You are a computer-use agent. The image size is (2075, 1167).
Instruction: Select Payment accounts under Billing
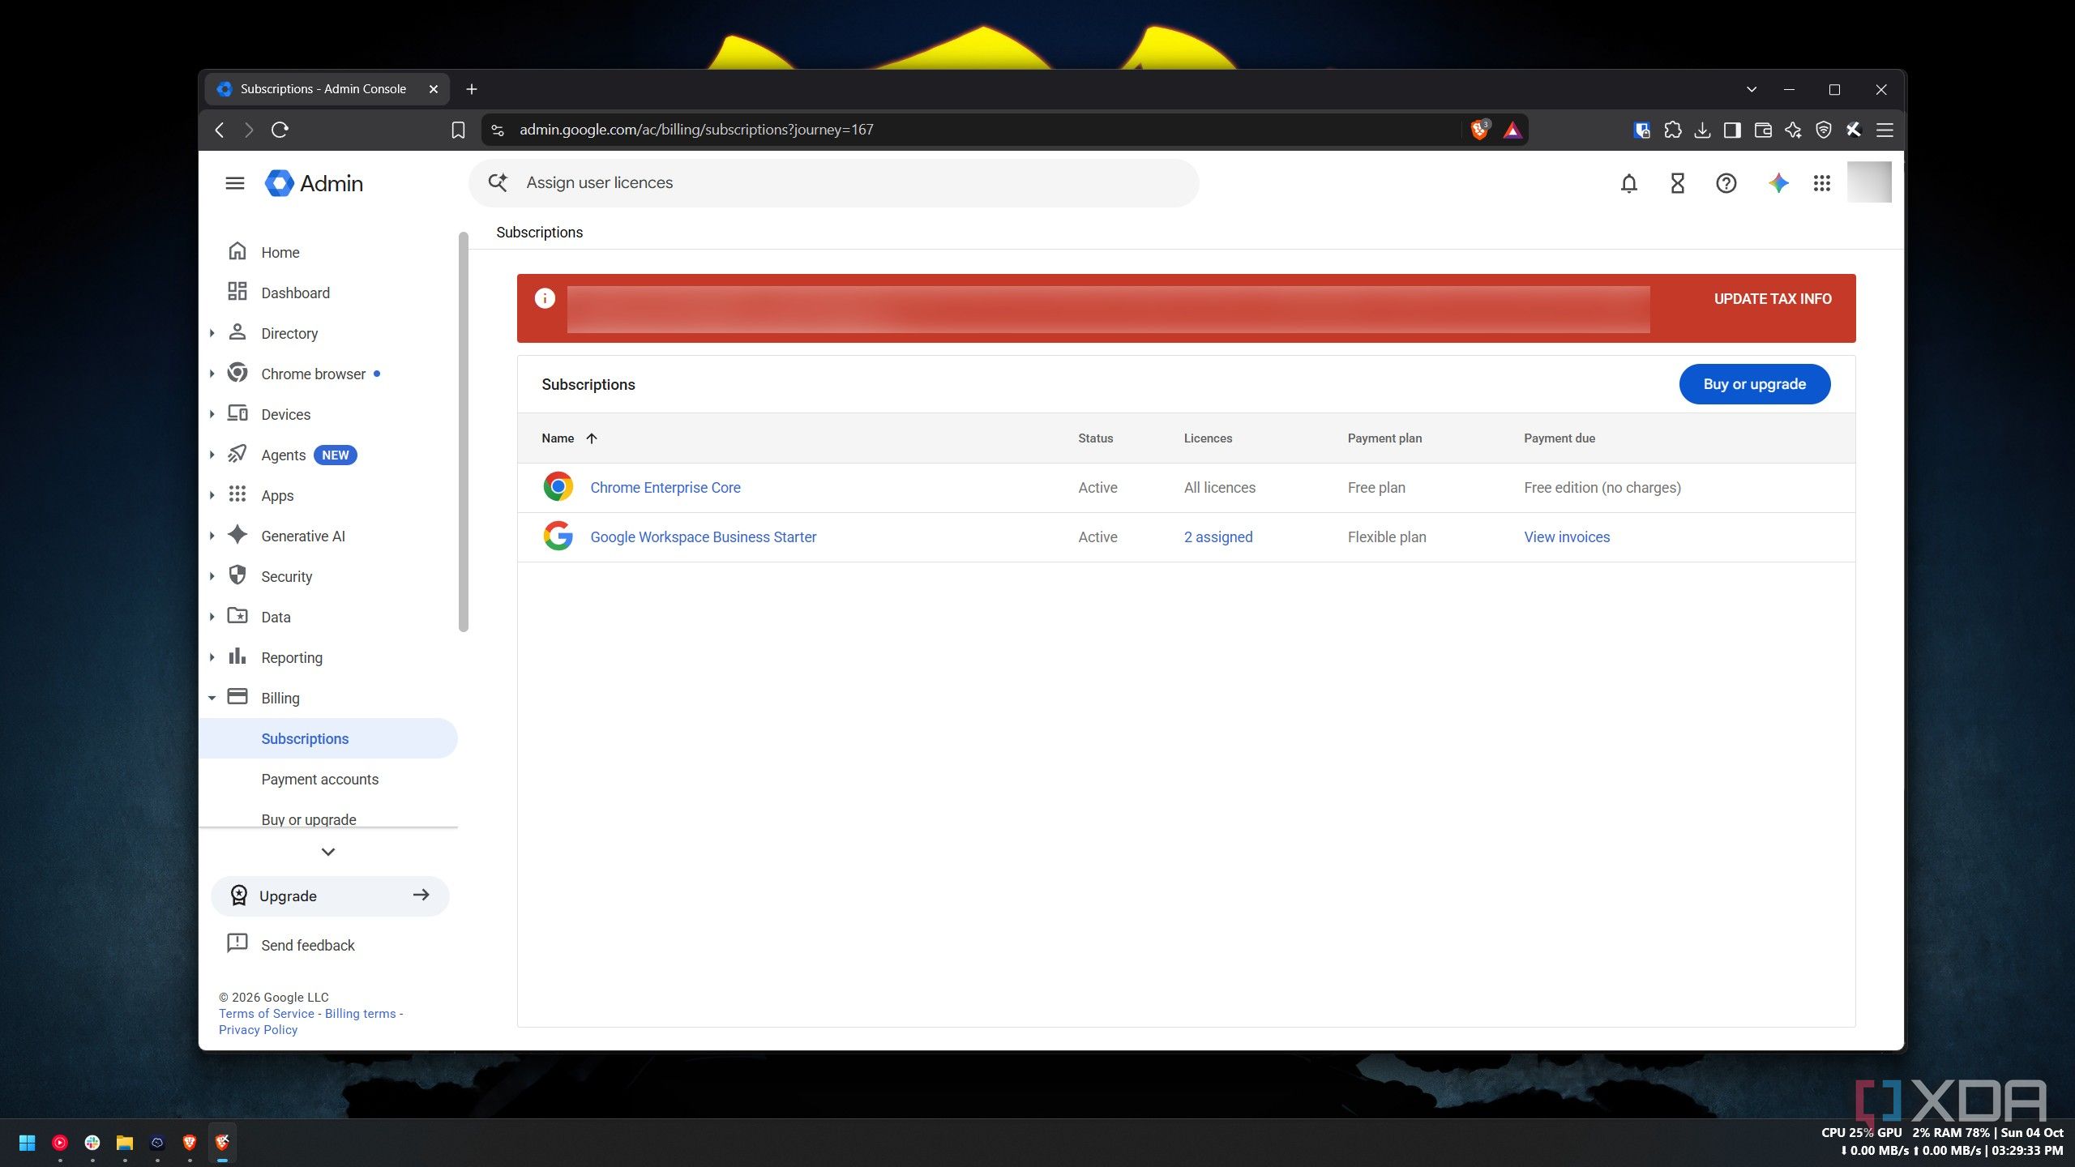coord(319,779)
